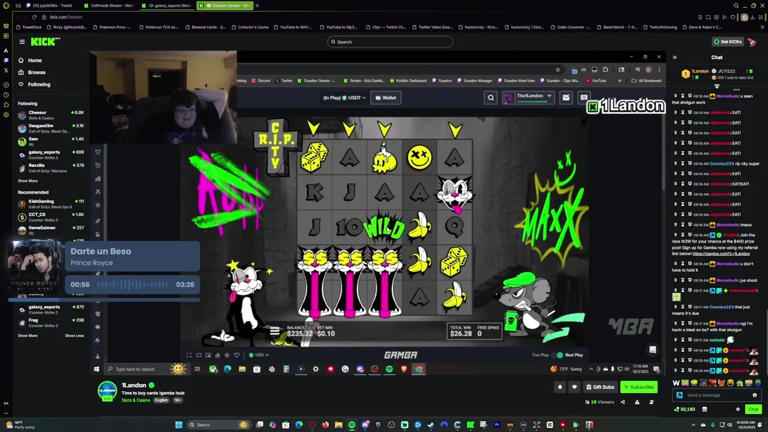The width and height of the screenshot is (768, 432).
Task: Click the Get KICKs button
Action: point(727,41)
